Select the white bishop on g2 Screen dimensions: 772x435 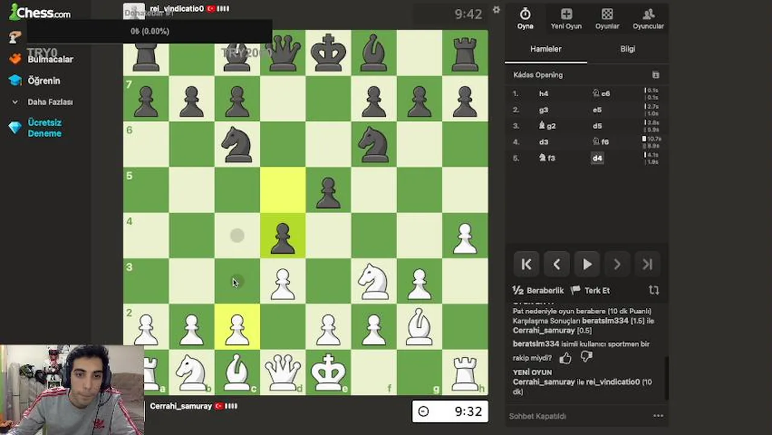[420, 327]
